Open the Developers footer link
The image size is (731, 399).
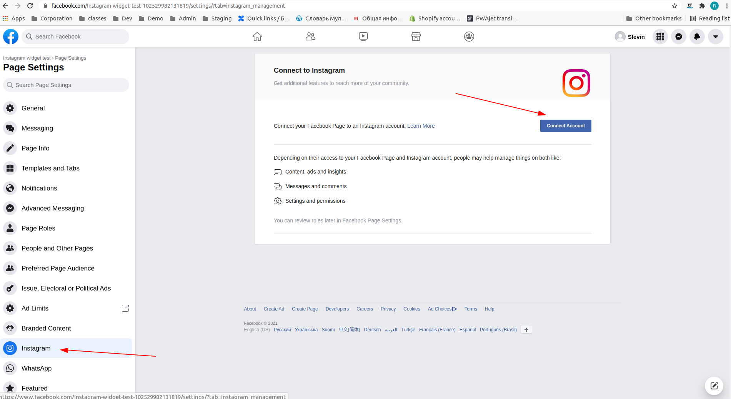(337, 309)
